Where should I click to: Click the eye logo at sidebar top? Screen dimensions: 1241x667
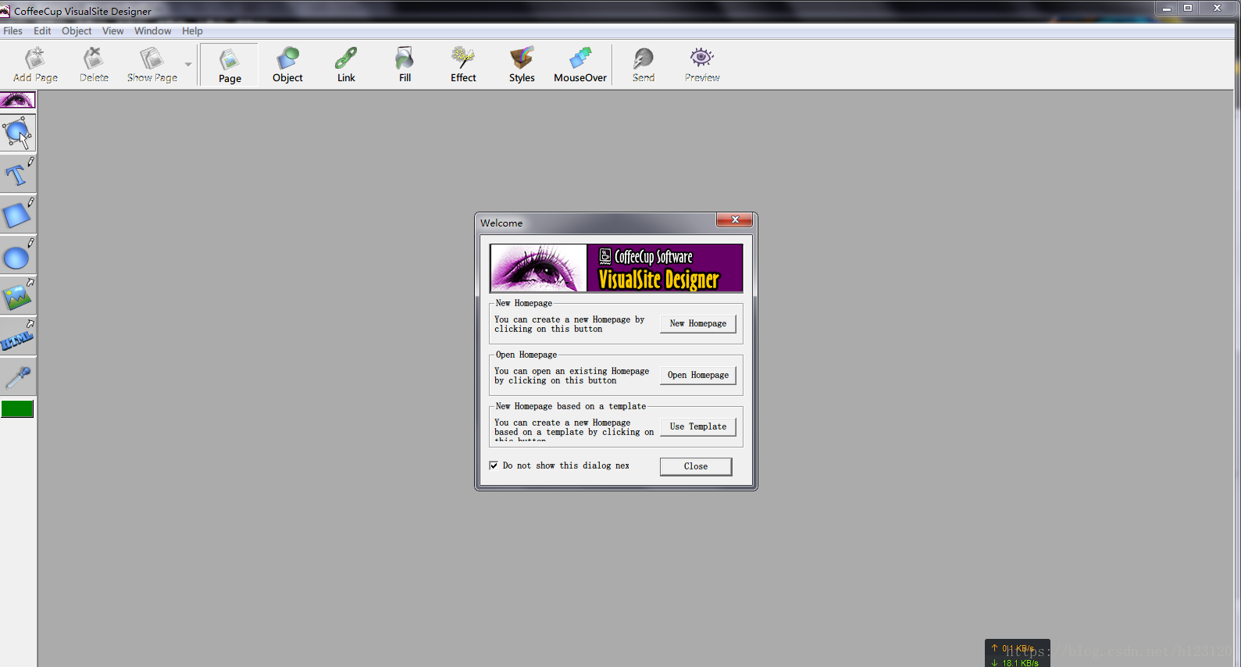[x=17, y=100]
